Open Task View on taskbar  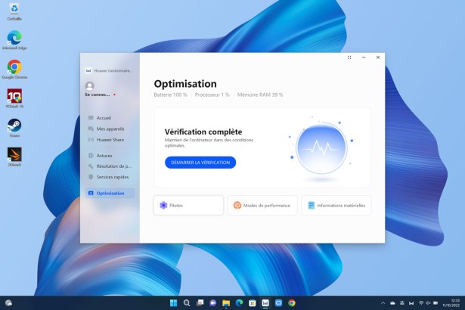200,303
